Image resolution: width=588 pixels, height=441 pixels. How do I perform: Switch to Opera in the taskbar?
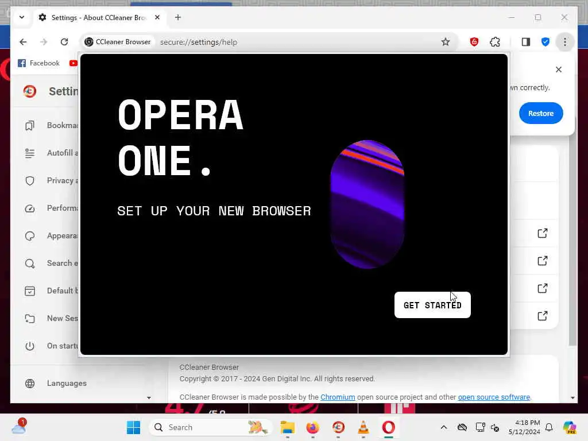(389, 427)
